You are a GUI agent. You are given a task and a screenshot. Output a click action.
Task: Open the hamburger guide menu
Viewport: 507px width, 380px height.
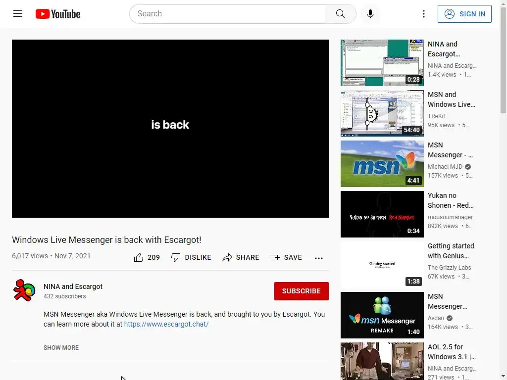click(18, 13)
